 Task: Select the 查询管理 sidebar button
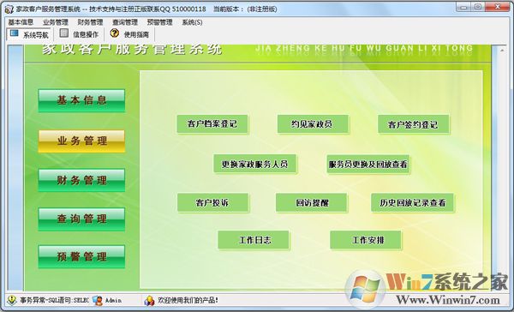tap(81, 219)
